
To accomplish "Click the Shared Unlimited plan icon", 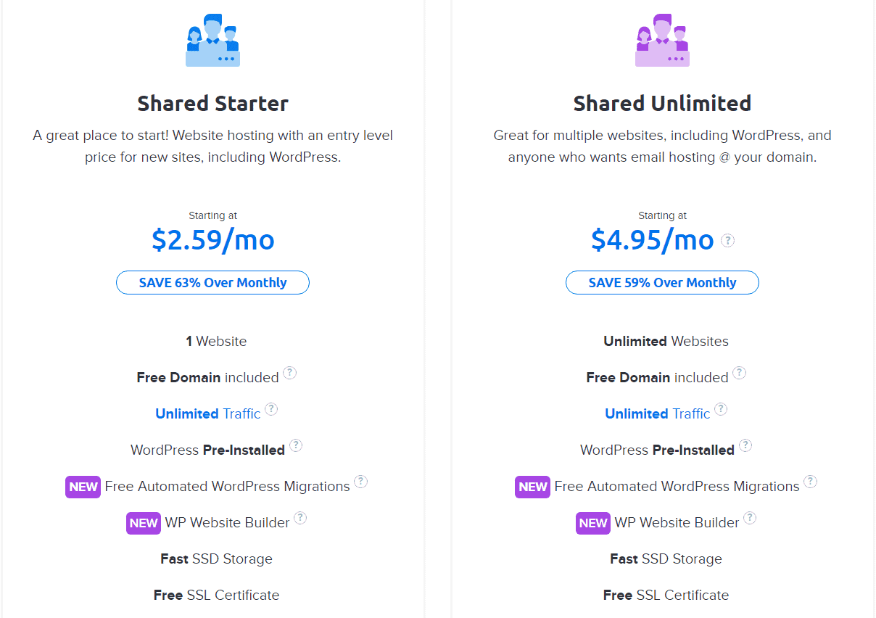I will (662, 40).
